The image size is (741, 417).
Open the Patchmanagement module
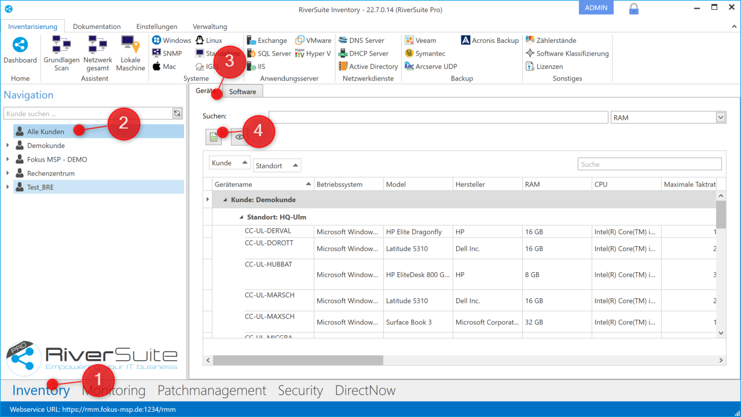(x=212, y=390)
